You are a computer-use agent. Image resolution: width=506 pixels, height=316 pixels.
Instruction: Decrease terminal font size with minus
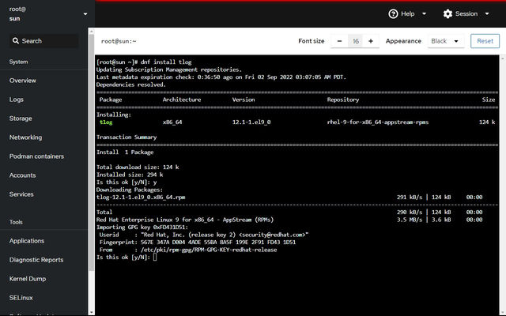click(339, 41)
